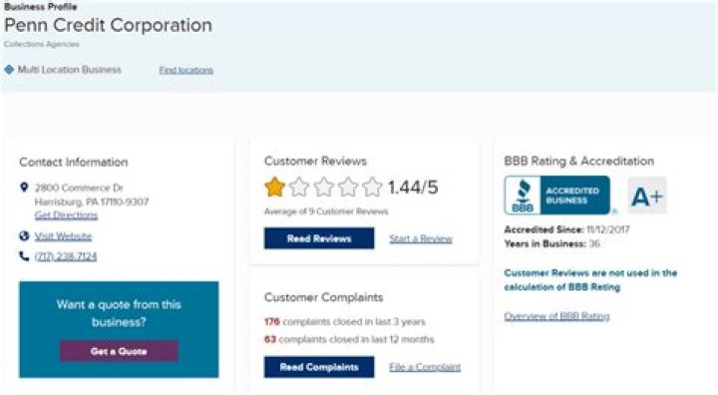Click the map pin address icon
Image resolution: width=718 pixels, height=395 pixels.
(24, 188)
